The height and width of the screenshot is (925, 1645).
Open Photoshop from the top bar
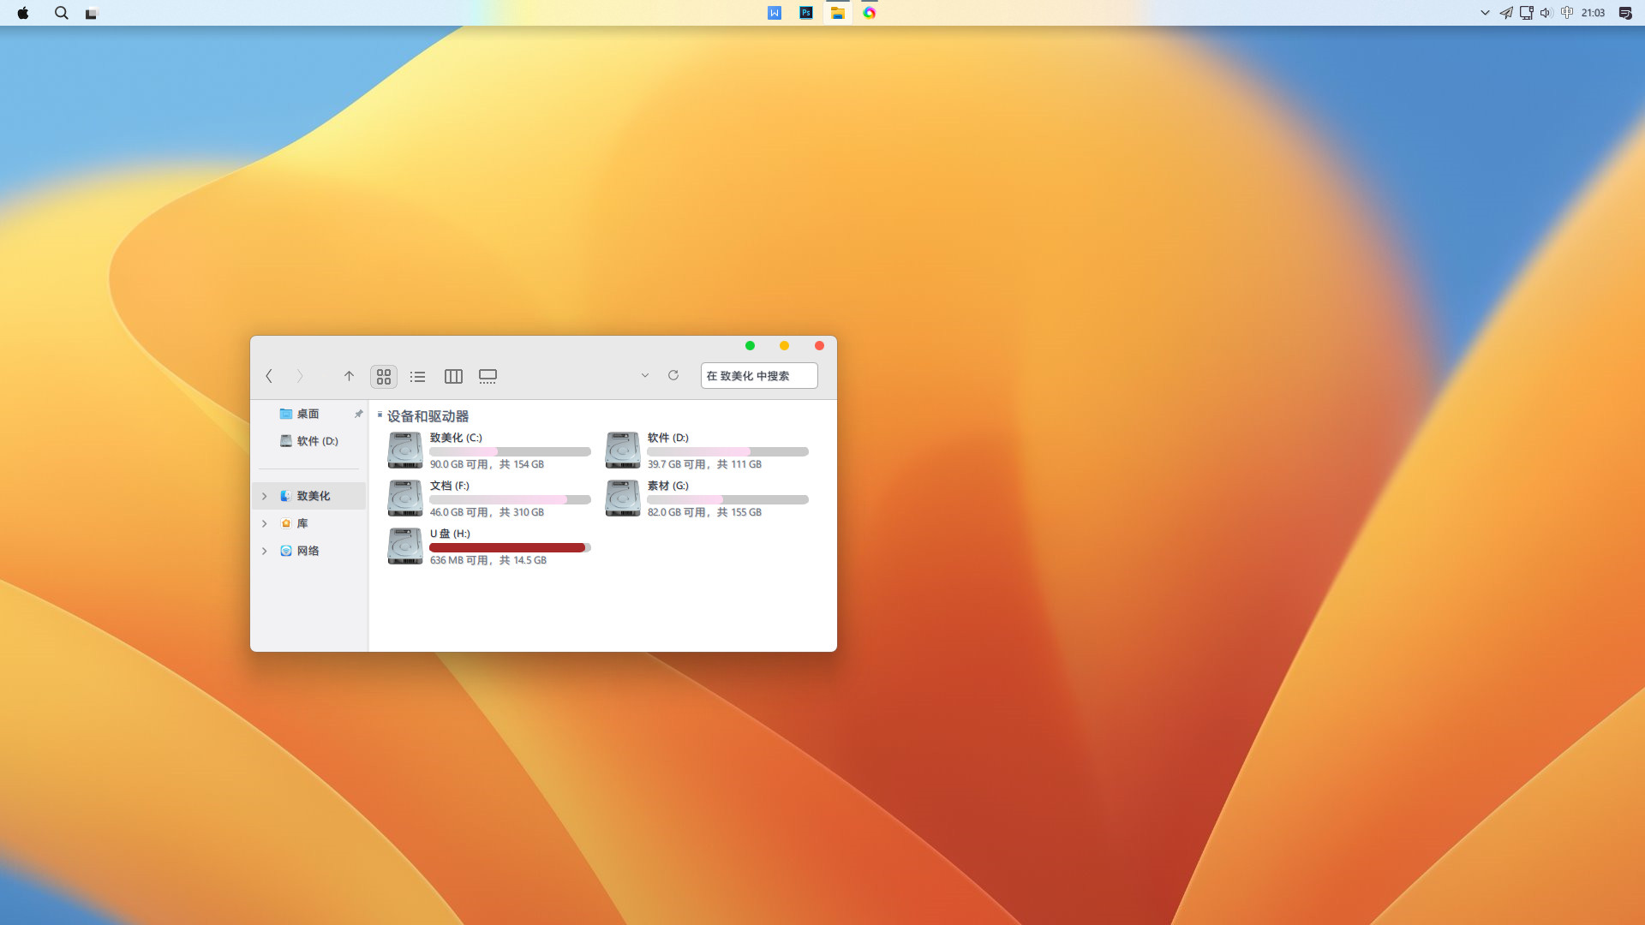(806, 13)
